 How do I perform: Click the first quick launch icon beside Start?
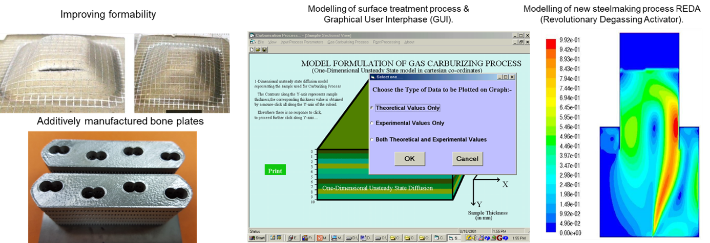[x=272, y=238]
